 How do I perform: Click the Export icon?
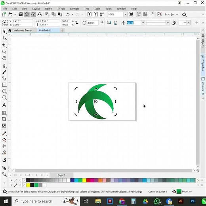coord(96,14)
